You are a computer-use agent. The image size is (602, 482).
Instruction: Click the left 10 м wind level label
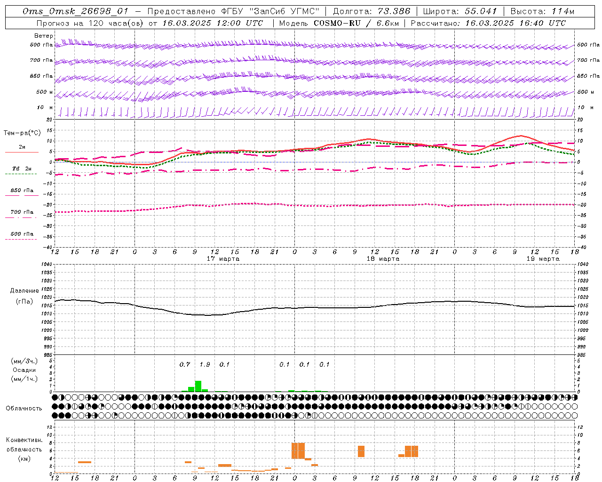pos(45,107)
